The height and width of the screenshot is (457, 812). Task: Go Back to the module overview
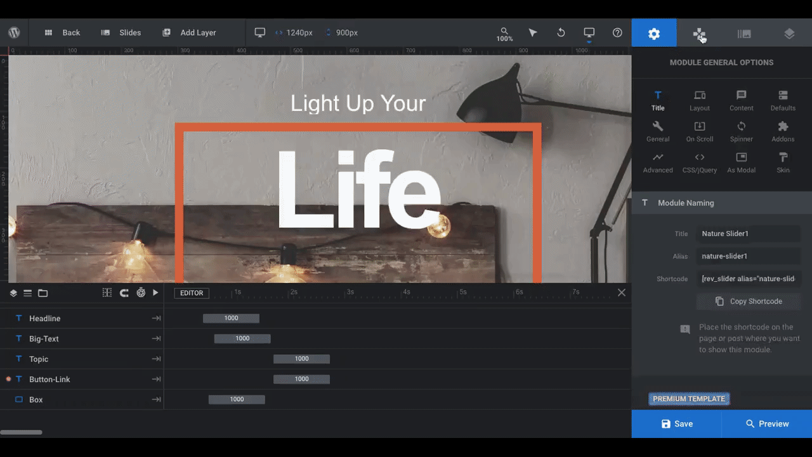click(62, 32)
